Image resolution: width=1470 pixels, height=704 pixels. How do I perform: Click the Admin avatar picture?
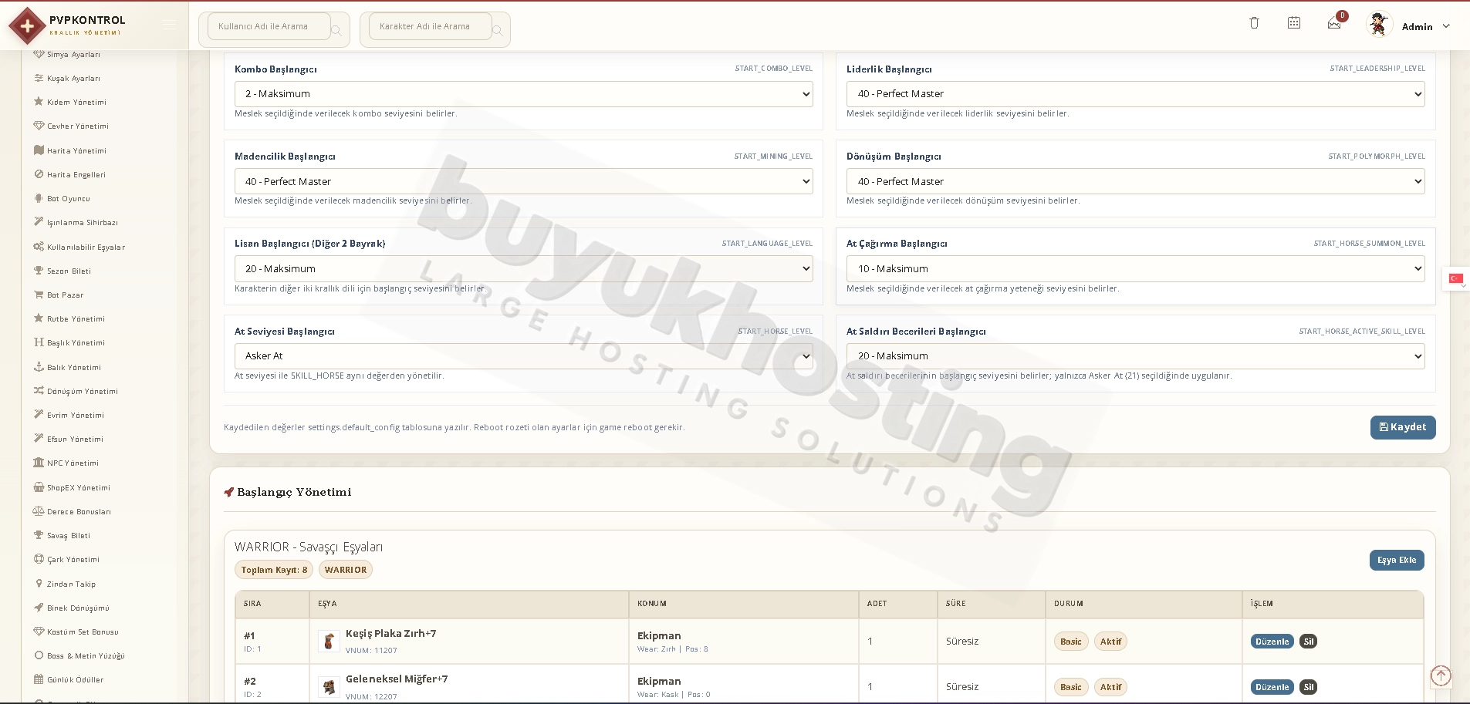pos(1378,25)
